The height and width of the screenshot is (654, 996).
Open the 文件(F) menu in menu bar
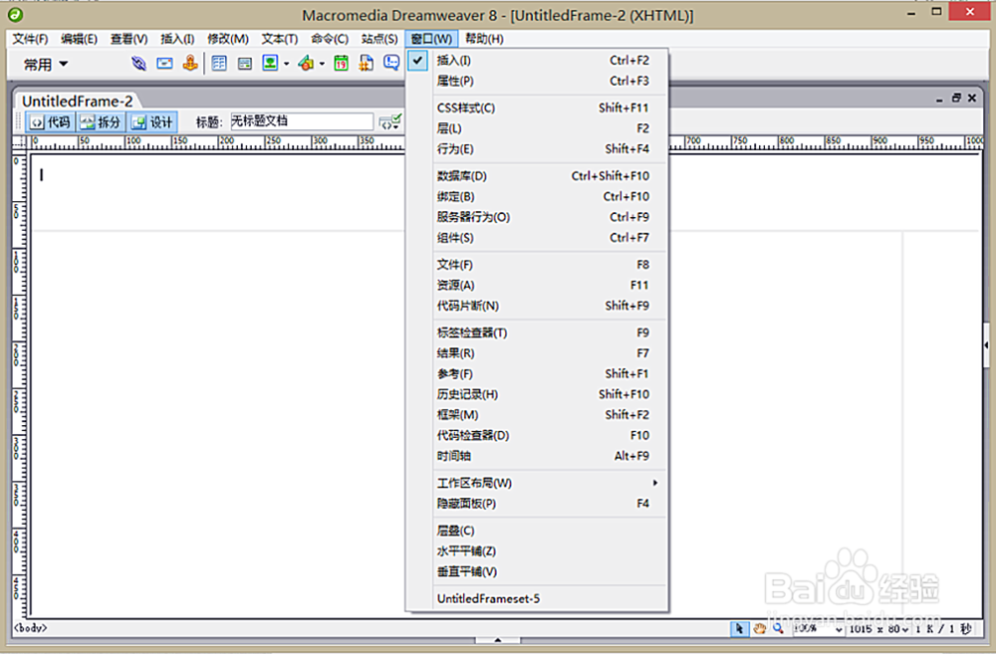pyautogui.click(x=30, y=39)
